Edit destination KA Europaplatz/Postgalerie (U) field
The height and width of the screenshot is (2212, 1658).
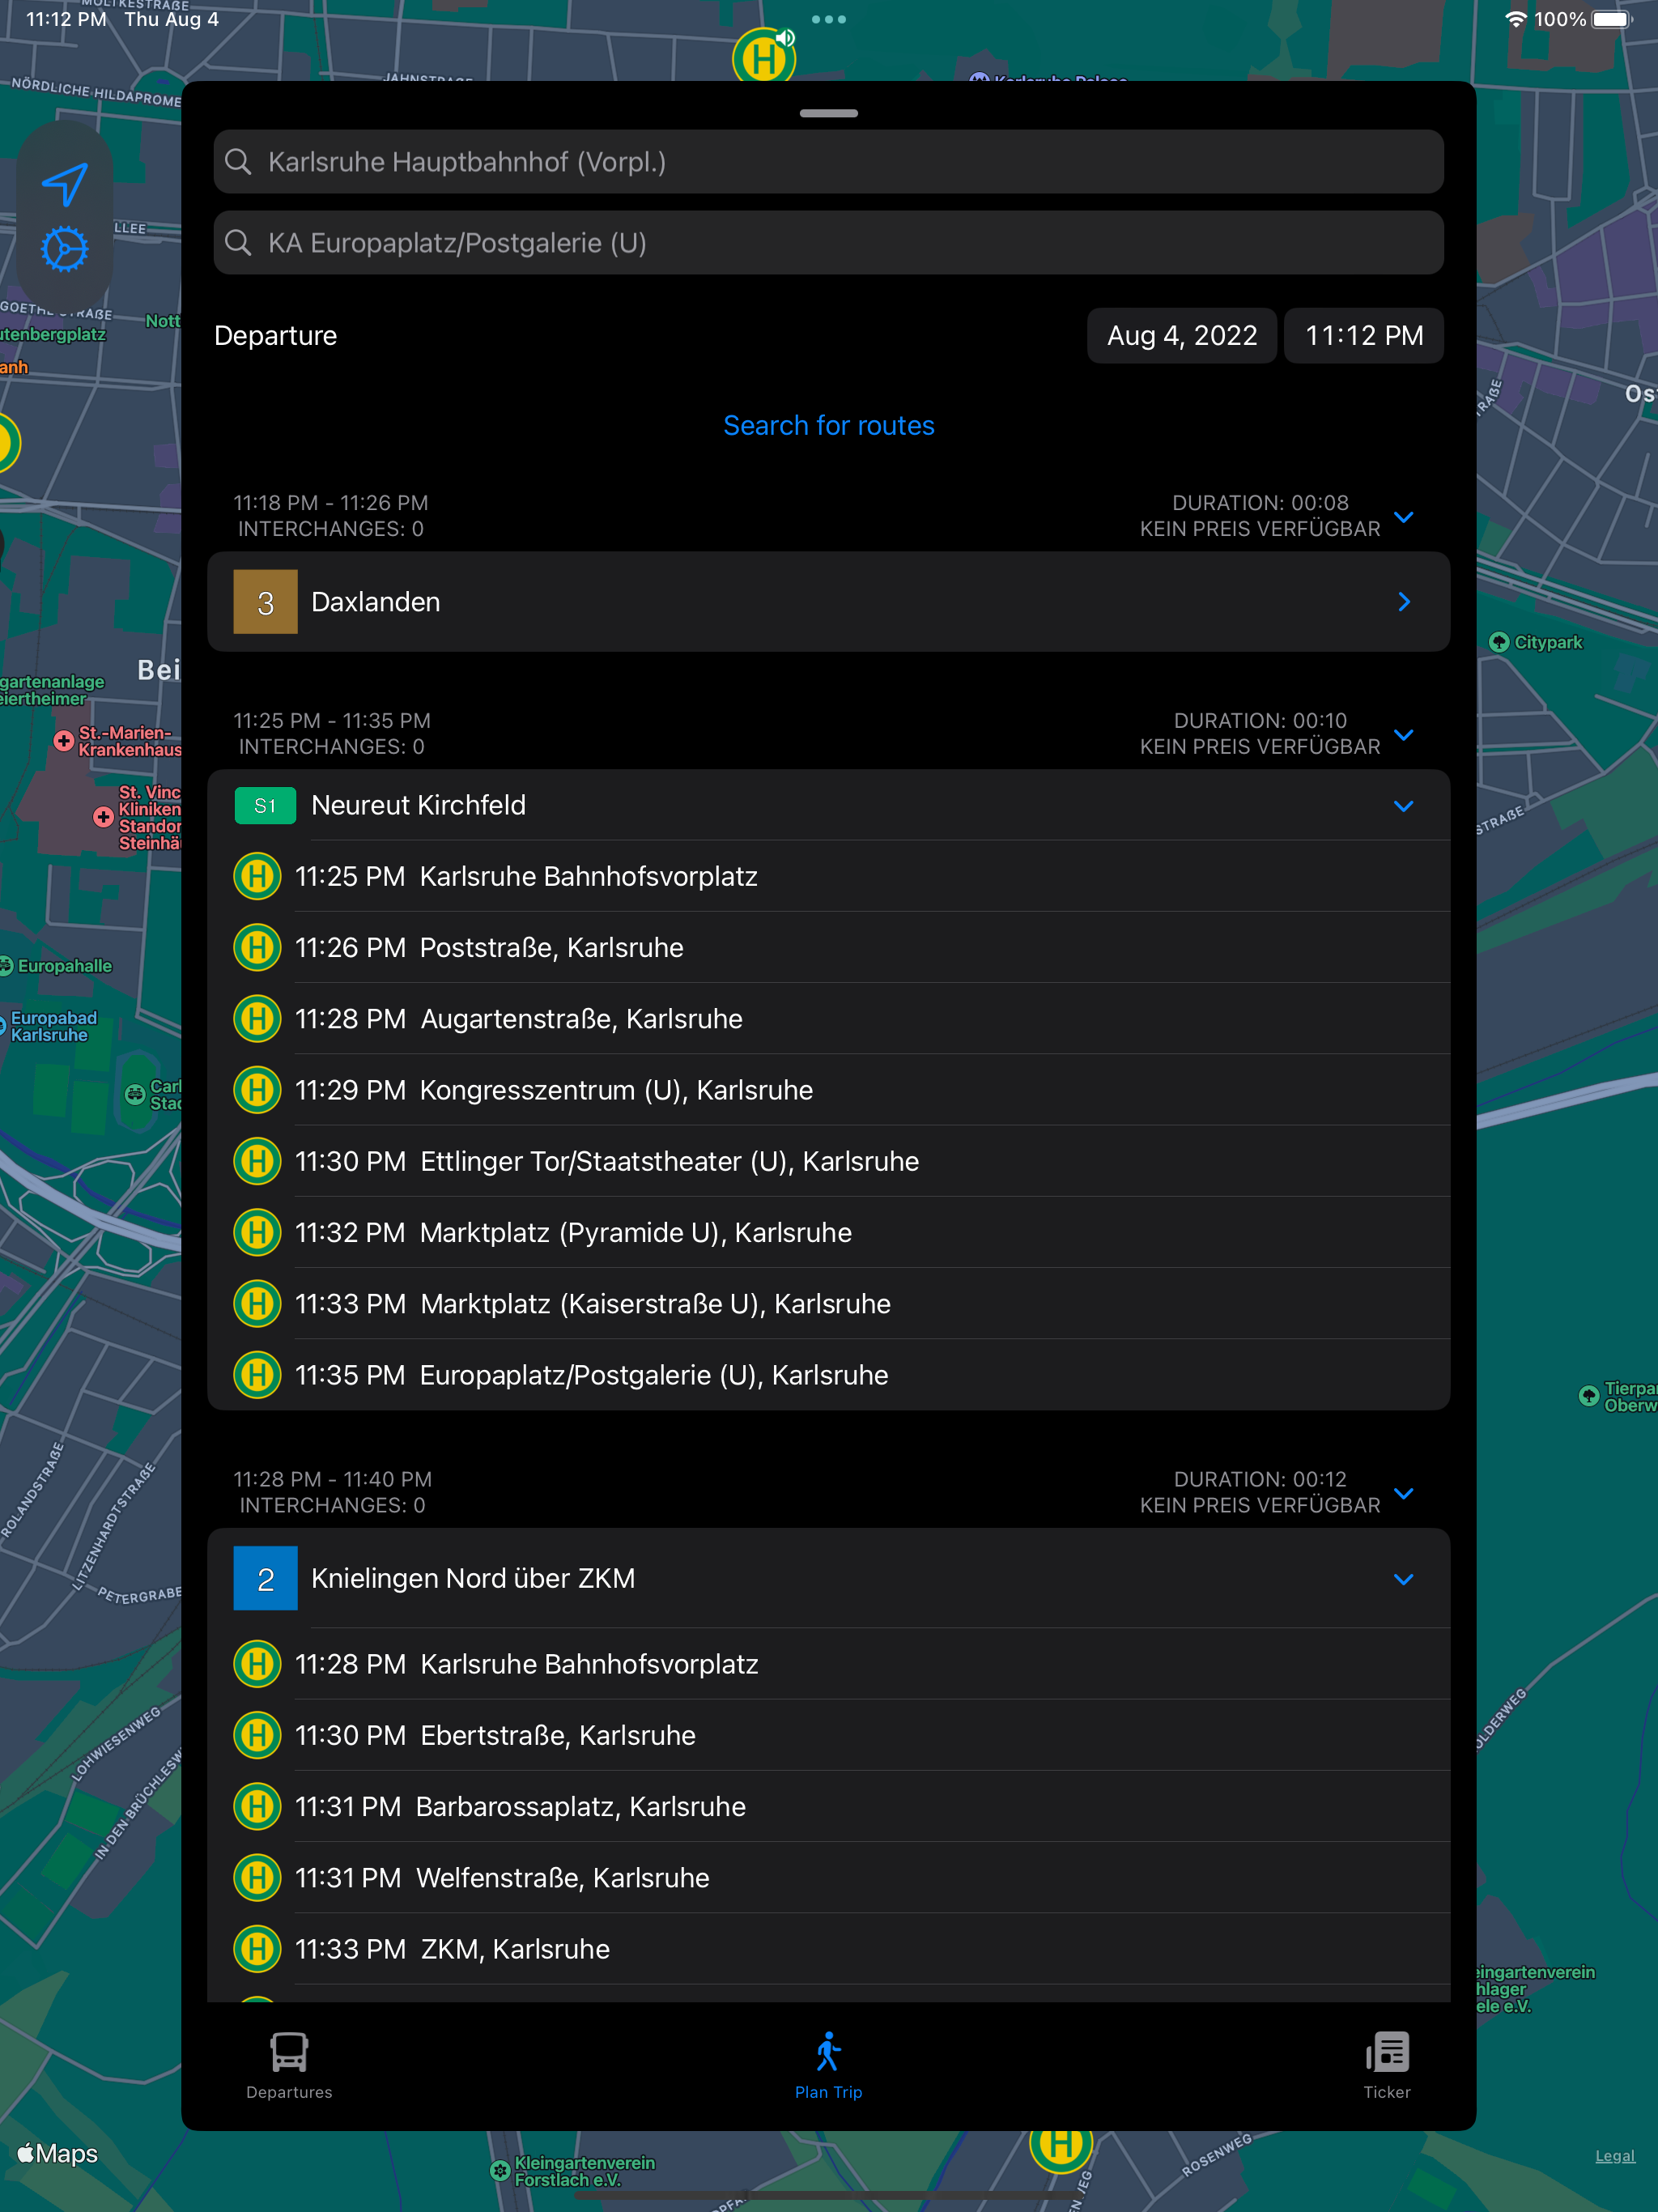coord(828,242)
